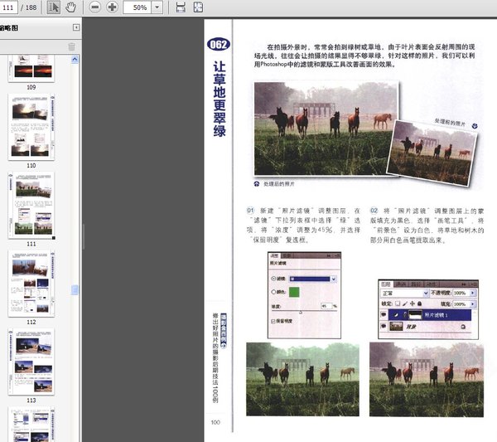Click the step '01' paragraph text
This screenshot has height=442, width=497.
point(304,225)
